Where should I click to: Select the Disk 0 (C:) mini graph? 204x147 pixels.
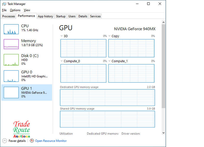tap(11, 60)
